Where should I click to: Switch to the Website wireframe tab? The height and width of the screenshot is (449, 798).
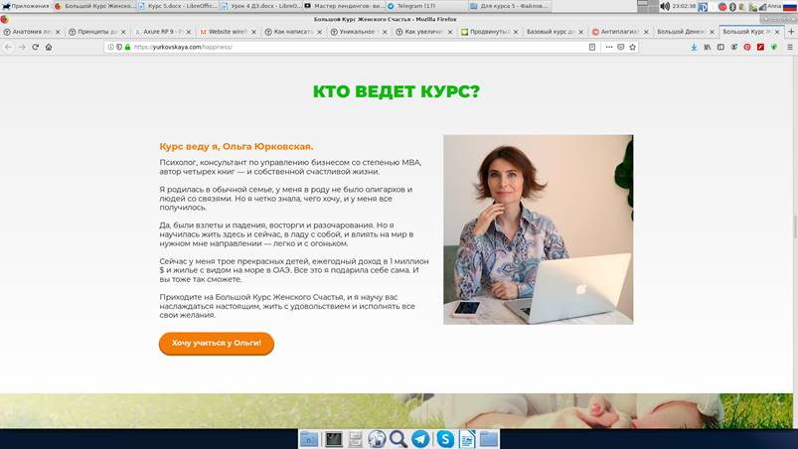click(x=228, y=32)
